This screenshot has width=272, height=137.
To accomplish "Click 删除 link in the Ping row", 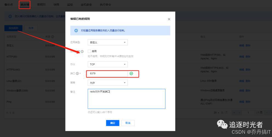I will click(248, 102).
